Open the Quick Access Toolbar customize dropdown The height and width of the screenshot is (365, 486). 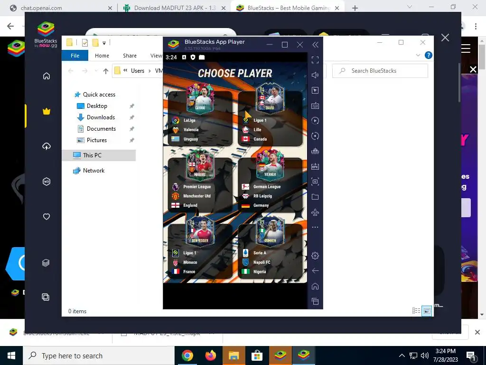[104, 43]
